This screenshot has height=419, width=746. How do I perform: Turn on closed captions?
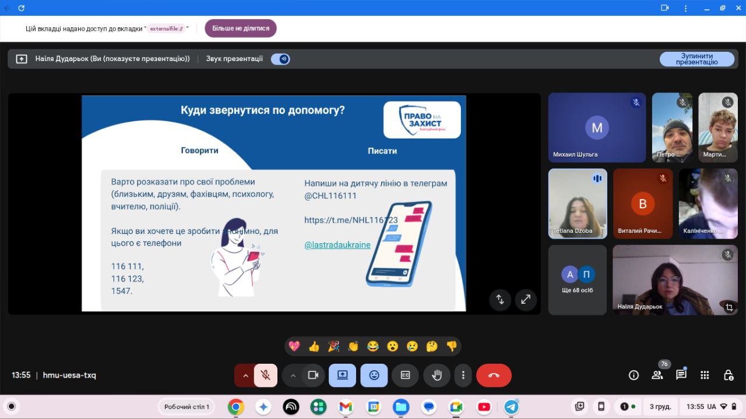(405, 375)
